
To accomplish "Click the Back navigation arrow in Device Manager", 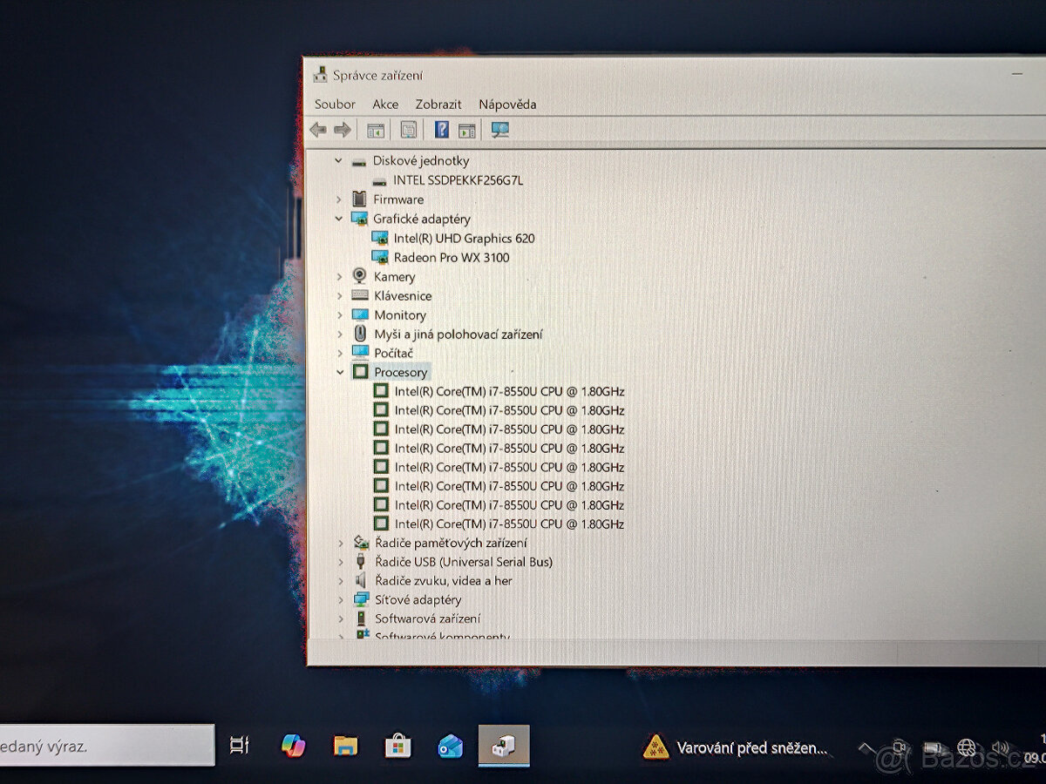I will 317,129.
